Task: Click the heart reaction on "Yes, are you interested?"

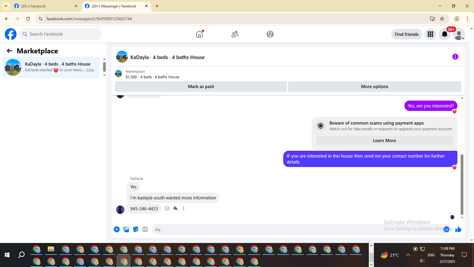Action: click(x=454, y=112)
